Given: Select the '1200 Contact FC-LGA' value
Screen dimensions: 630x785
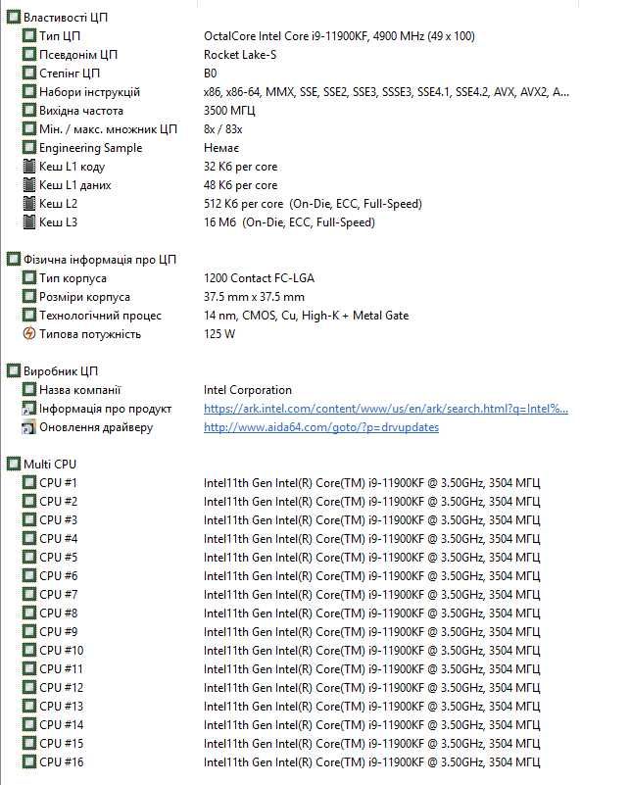Looking at the screenshot, I should (259, 278).
